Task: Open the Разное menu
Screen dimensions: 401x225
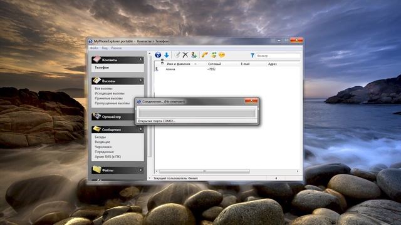Action: pos(117,48)
